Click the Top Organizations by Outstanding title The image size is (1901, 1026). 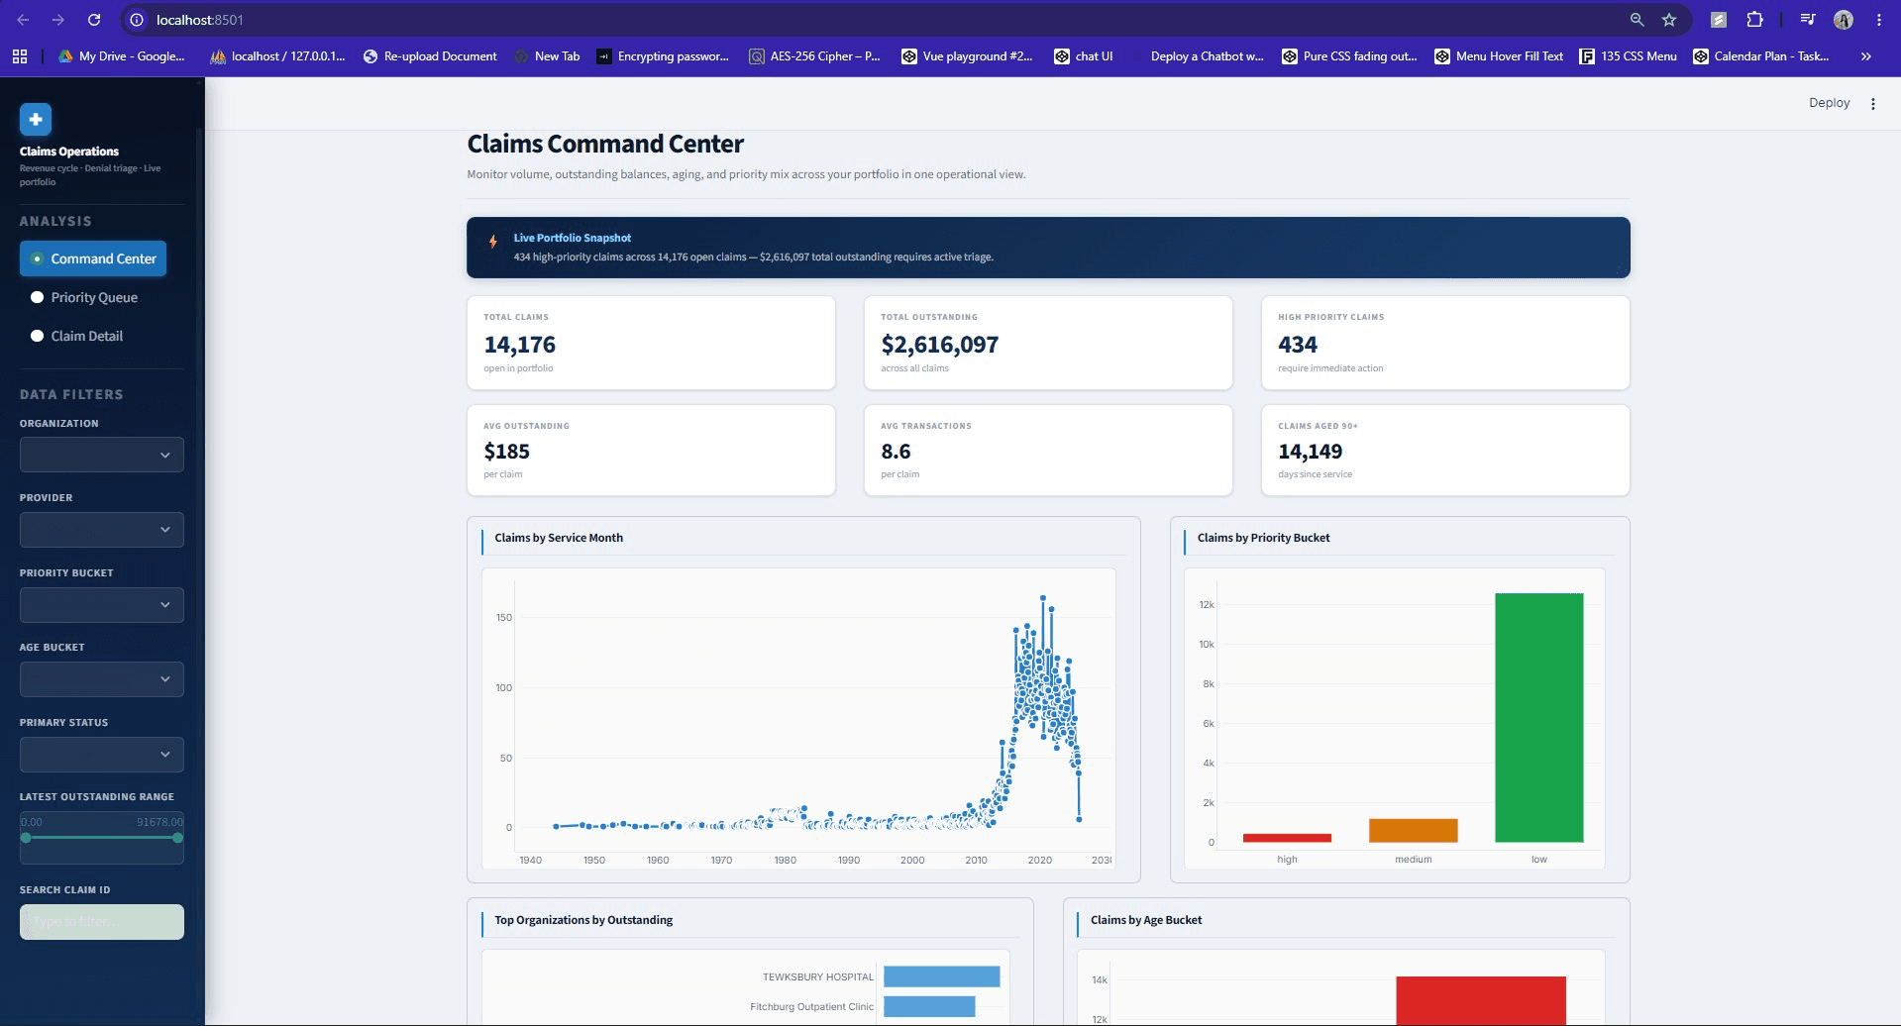coord(583,920)
